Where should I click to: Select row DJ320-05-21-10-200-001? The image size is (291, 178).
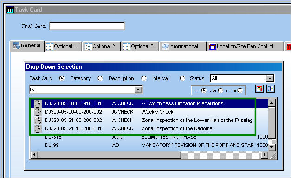click(x=149, y=129)
